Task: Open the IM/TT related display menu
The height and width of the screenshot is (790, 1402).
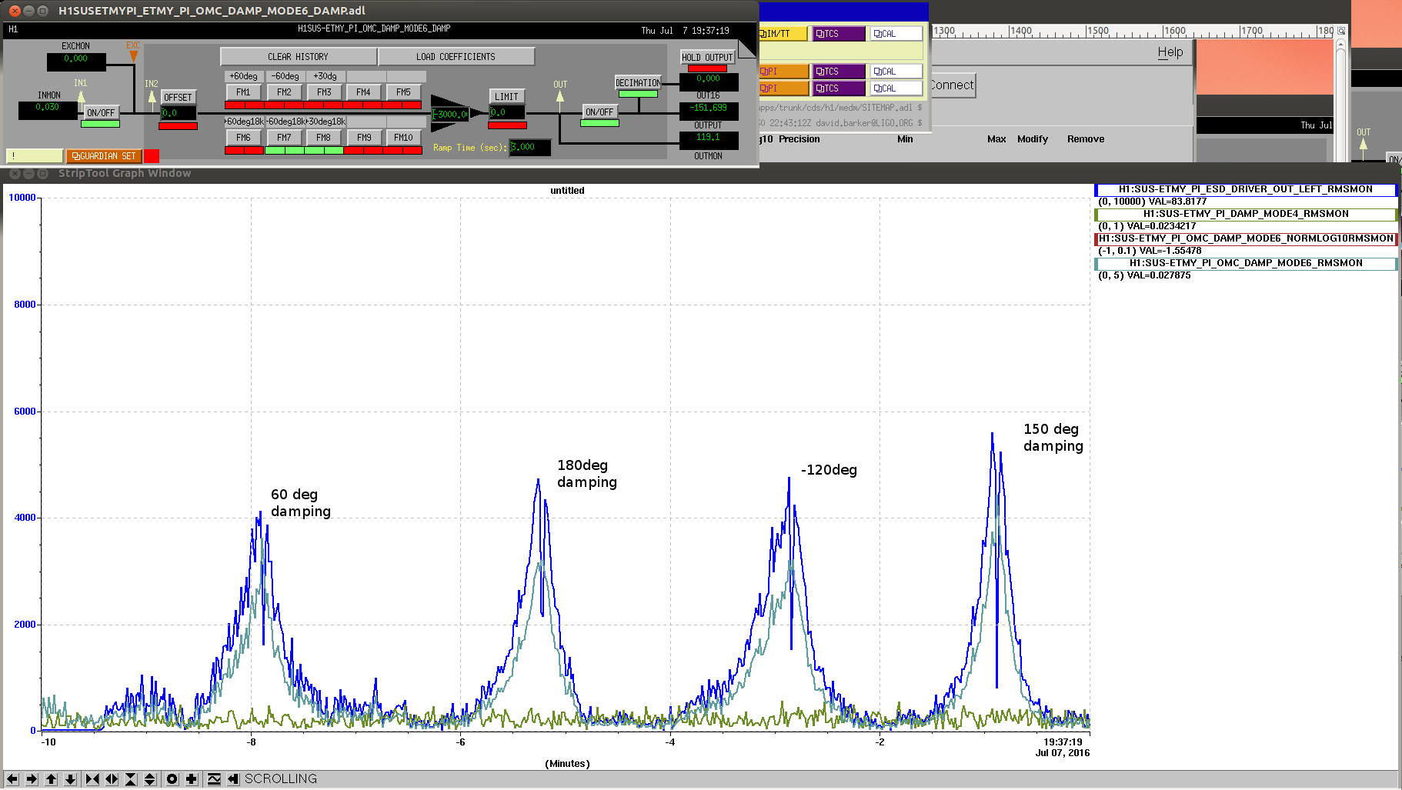Action: click(x=783, y=34)
